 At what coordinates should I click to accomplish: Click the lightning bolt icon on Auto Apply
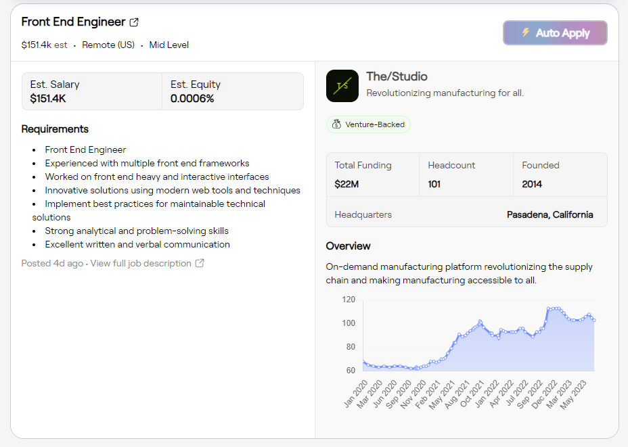tap(527, 32)
